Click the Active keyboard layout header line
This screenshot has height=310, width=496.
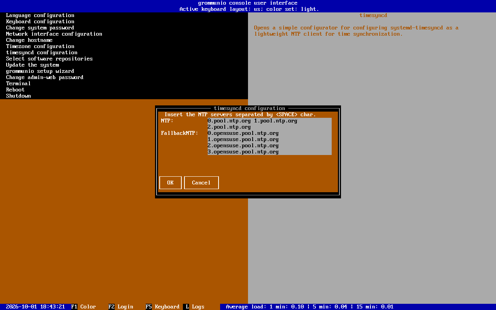250,9
